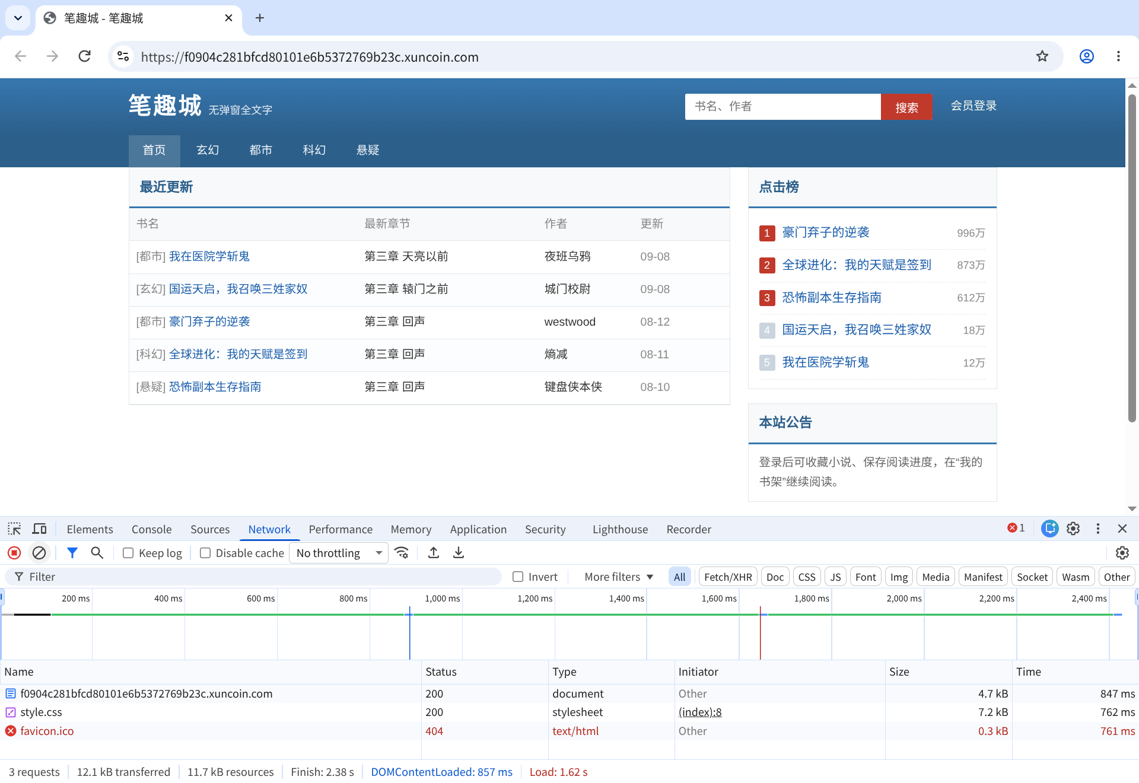Open DevTools settings gear icon
Screen dimensions: 1139x783
(x=1073, y=529)
